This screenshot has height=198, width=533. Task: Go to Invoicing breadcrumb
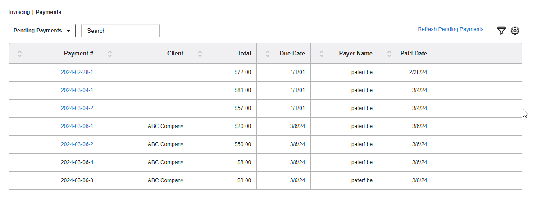click(19, 12)
